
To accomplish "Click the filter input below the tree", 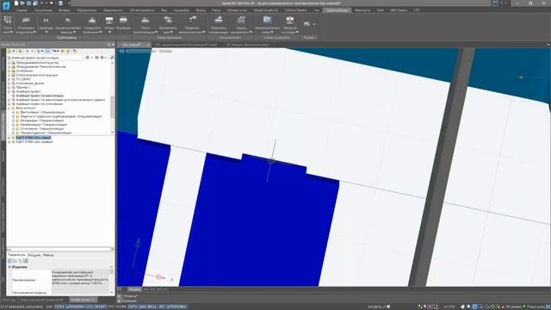I will point(59,249).
